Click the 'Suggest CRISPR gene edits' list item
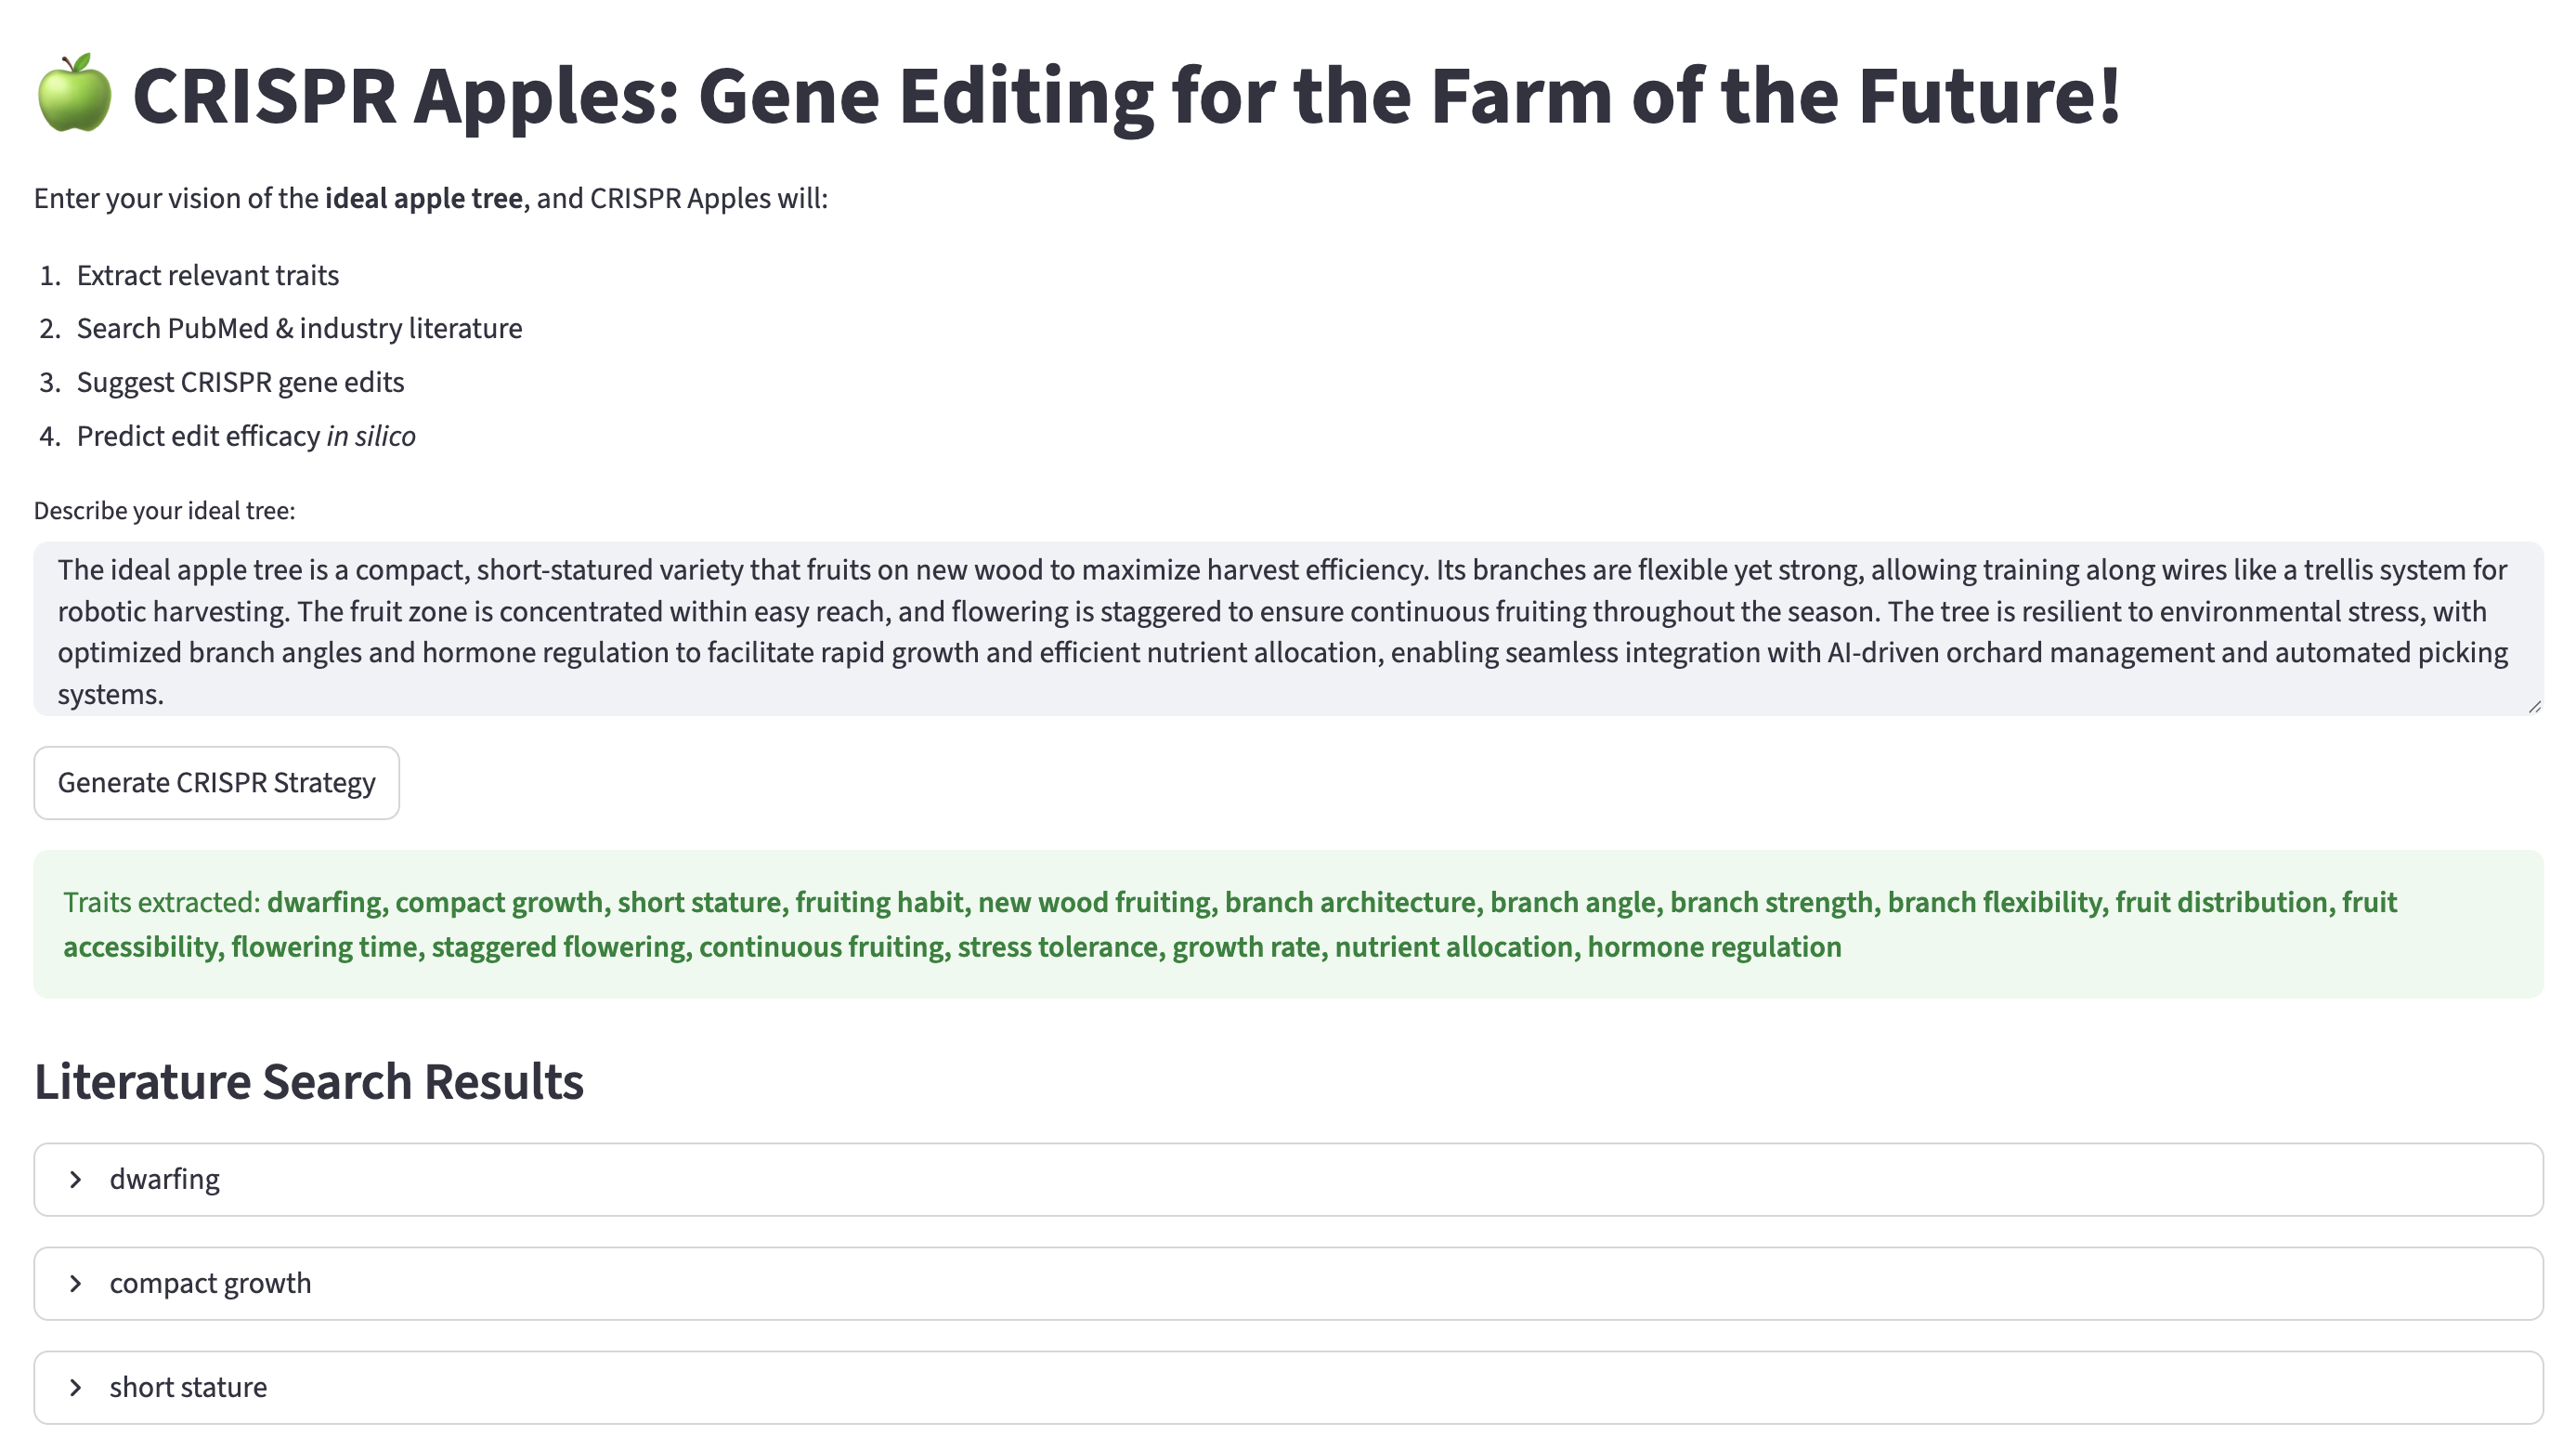2576x1436 pixels. coord(240,383)
